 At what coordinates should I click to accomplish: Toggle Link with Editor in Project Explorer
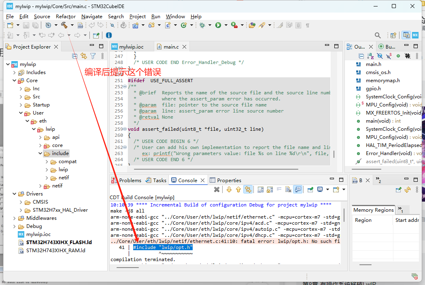(x=84, y=56)
